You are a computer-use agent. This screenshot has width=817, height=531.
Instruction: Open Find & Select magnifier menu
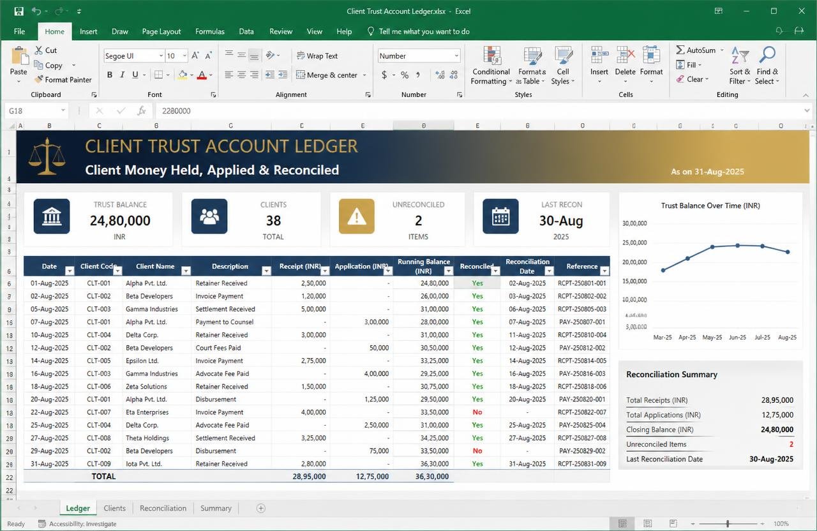click(x=767, y=65)
